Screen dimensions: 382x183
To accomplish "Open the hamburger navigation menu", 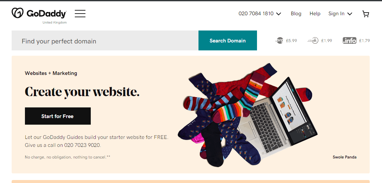I will [x=80, y=14].
